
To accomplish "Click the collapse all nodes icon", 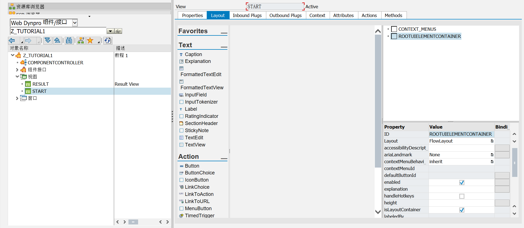I will click(x=57, y=41).
